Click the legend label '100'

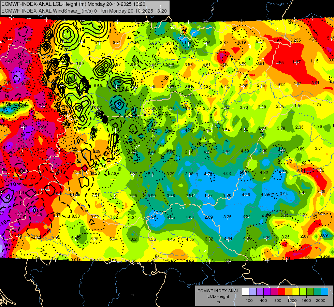[x=249, y=301]
